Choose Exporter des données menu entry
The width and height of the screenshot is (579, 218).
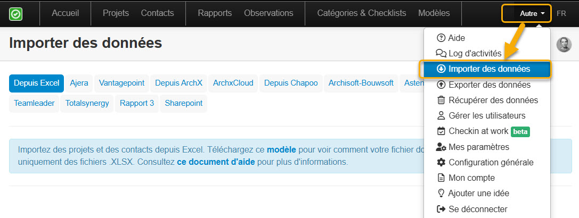point(487,85)
